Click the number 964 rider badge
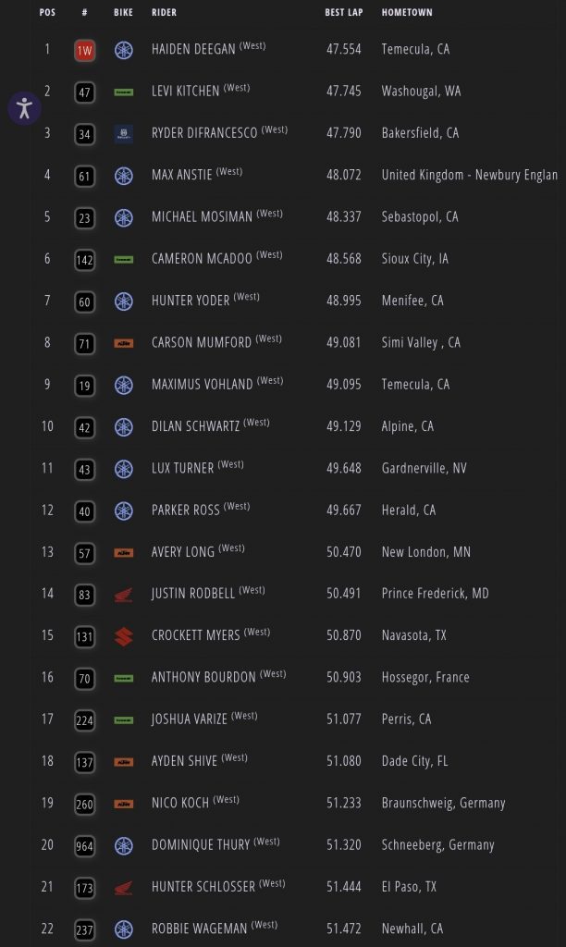This screenshot has width=566, height=947. click(x=84, y=845)
